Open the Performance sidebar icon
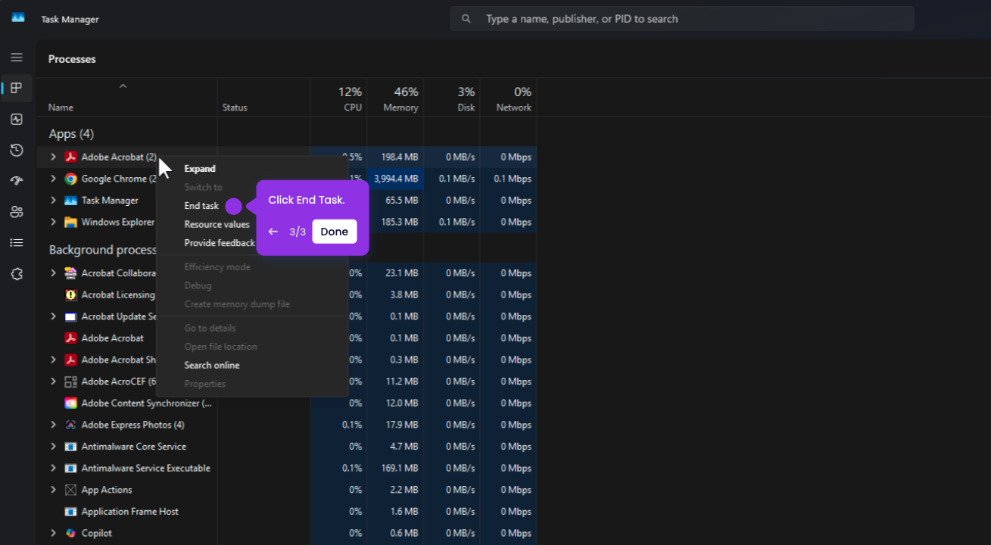This screenshot has height=545, width=991. pyautogui.click(x=17, y=120)
